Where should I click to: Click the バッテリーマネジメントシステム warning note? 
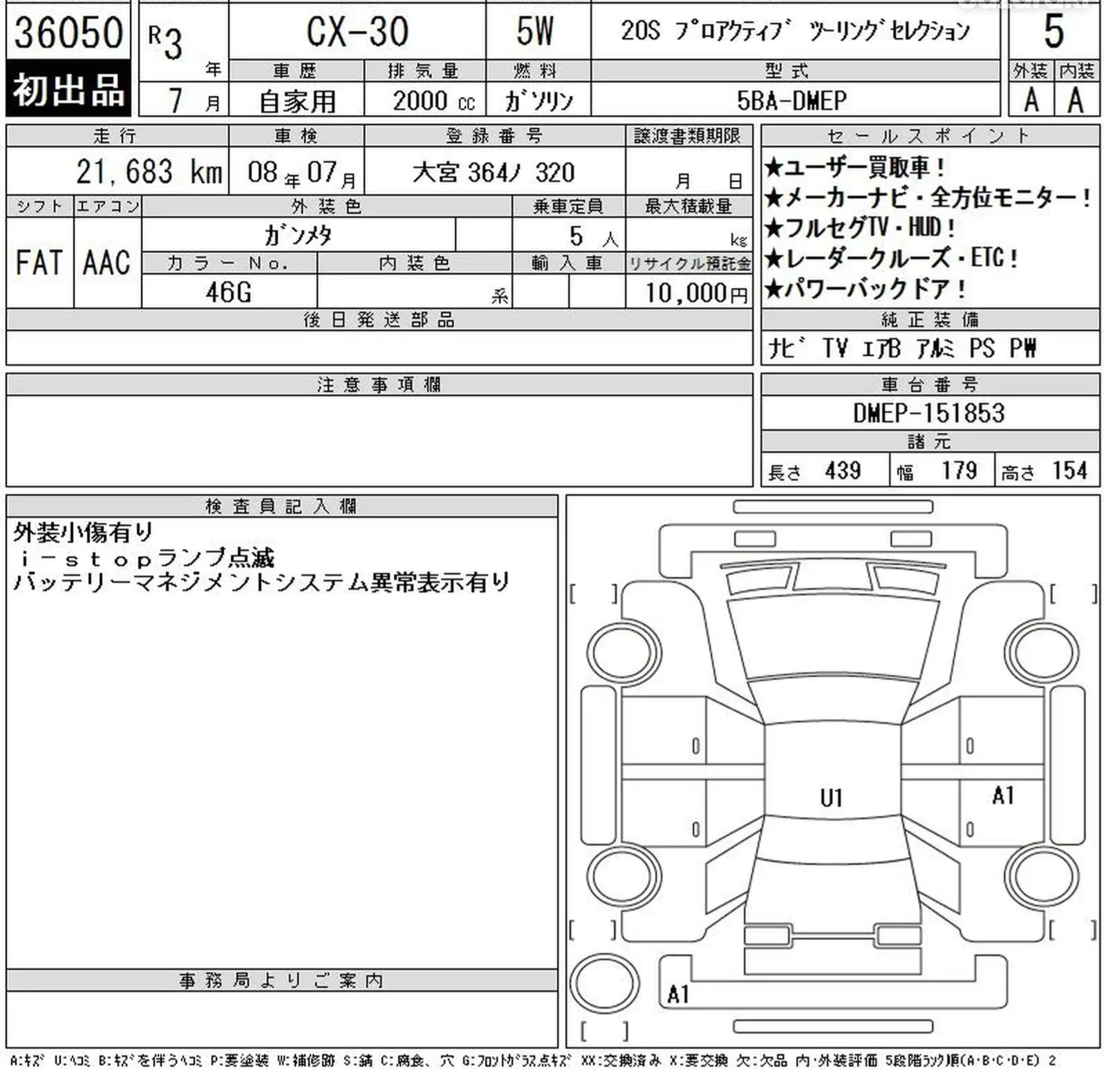pos(261,582)
